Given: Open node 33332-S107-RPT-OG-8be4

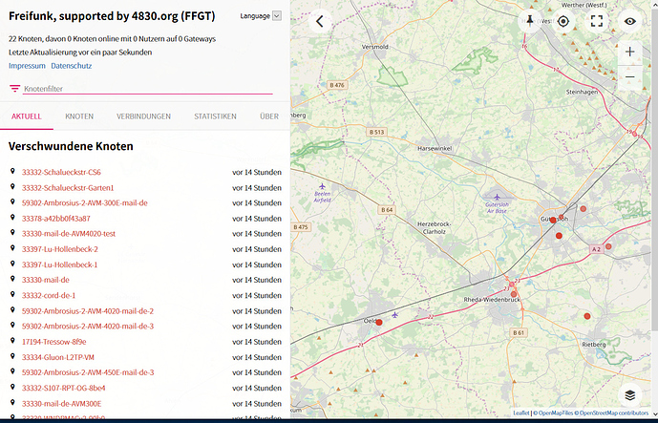Looking at the screenshot, I should click(63, 388).
